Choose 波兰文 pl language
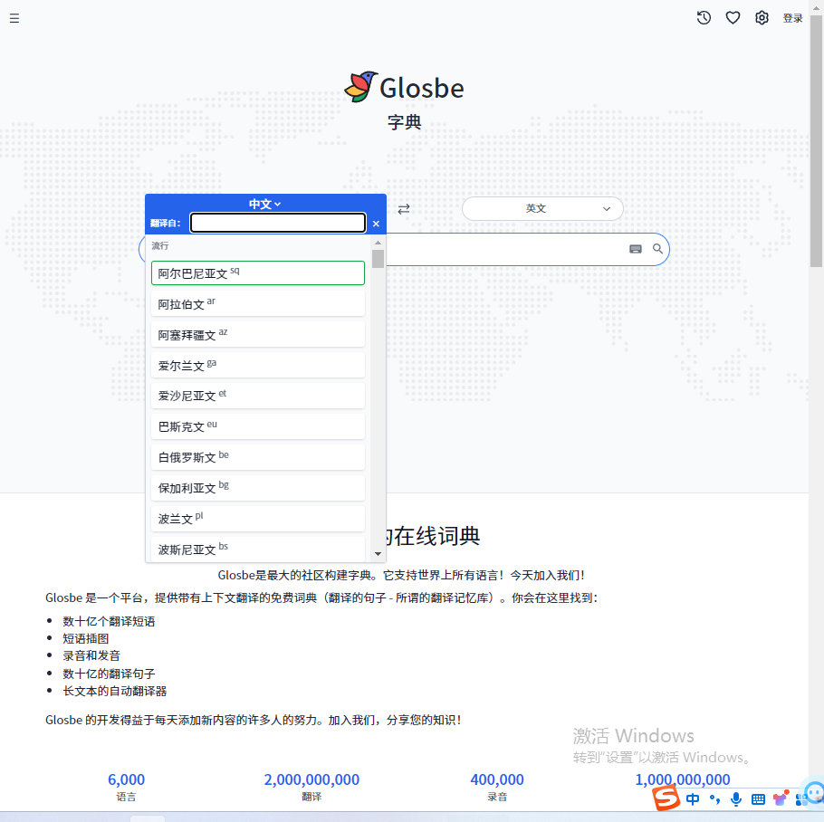The height and width of the screenshot is (822, 824). (x=258, y=519)
